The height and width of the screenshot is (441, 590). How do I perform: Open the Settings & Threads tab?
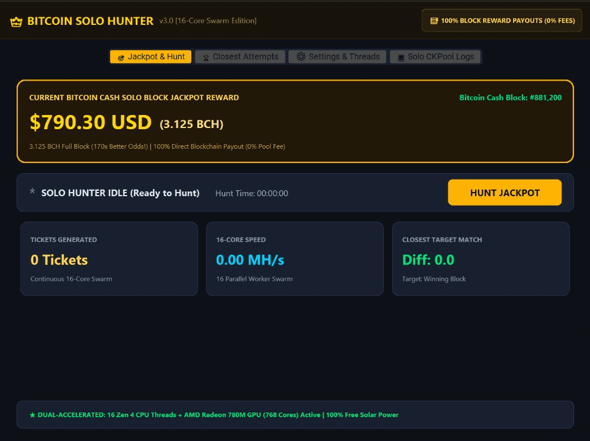[338, 57]
